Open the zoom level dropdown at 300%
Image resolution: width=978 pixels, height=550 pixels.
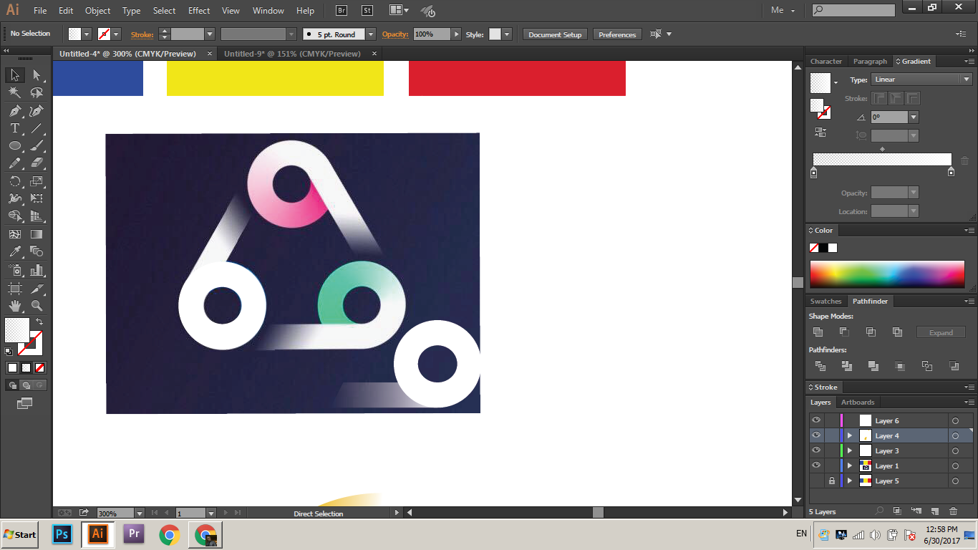(x=140, y=513)
